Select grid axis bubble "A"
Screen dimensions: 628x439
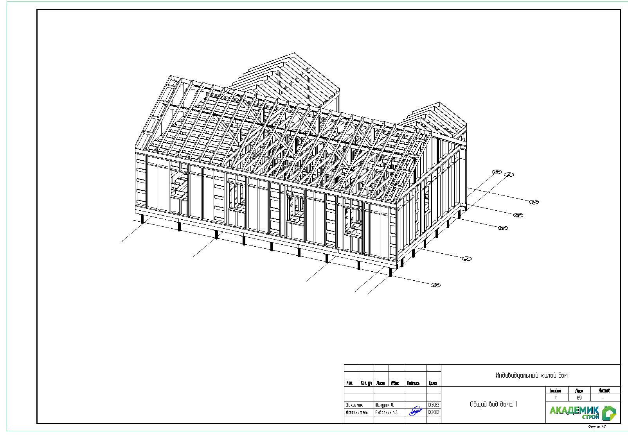[x=534, y=202]
